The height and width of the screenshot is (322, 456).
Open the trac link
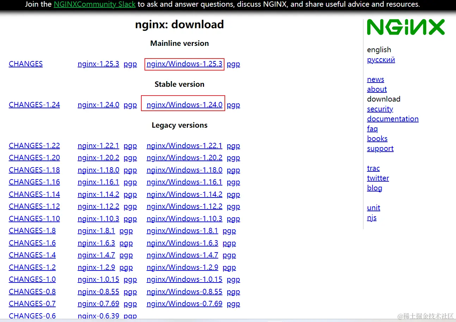[x=373, y=168]
